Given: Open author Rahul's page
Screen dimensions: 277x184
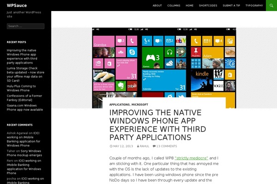Looking at the screenshot, I should point(145,146).
